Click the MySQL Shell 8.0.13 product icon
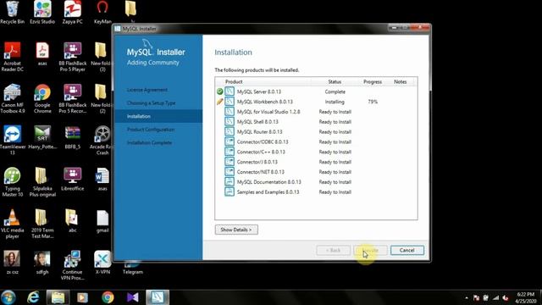This screenshot has width=542, height=305. 230,121
